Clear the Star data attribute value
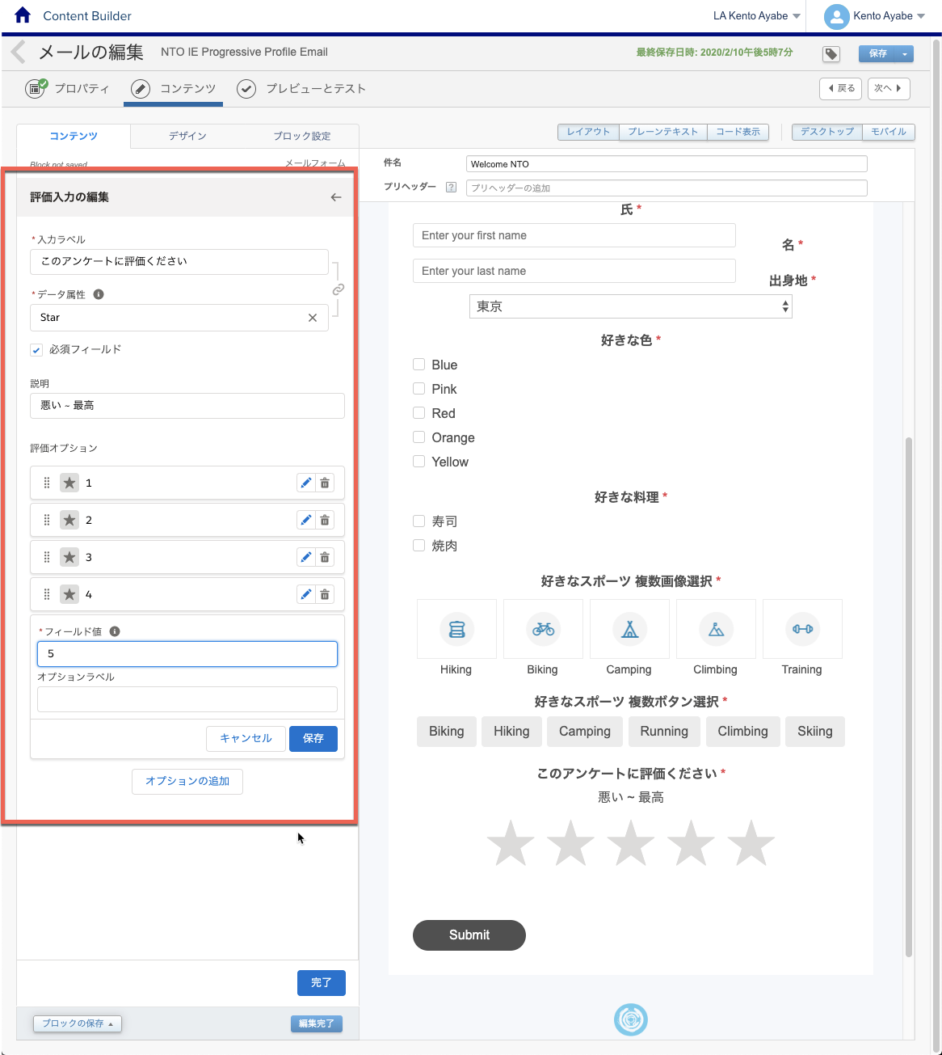This screenshot has width=942, height=1055. point(313,318)
